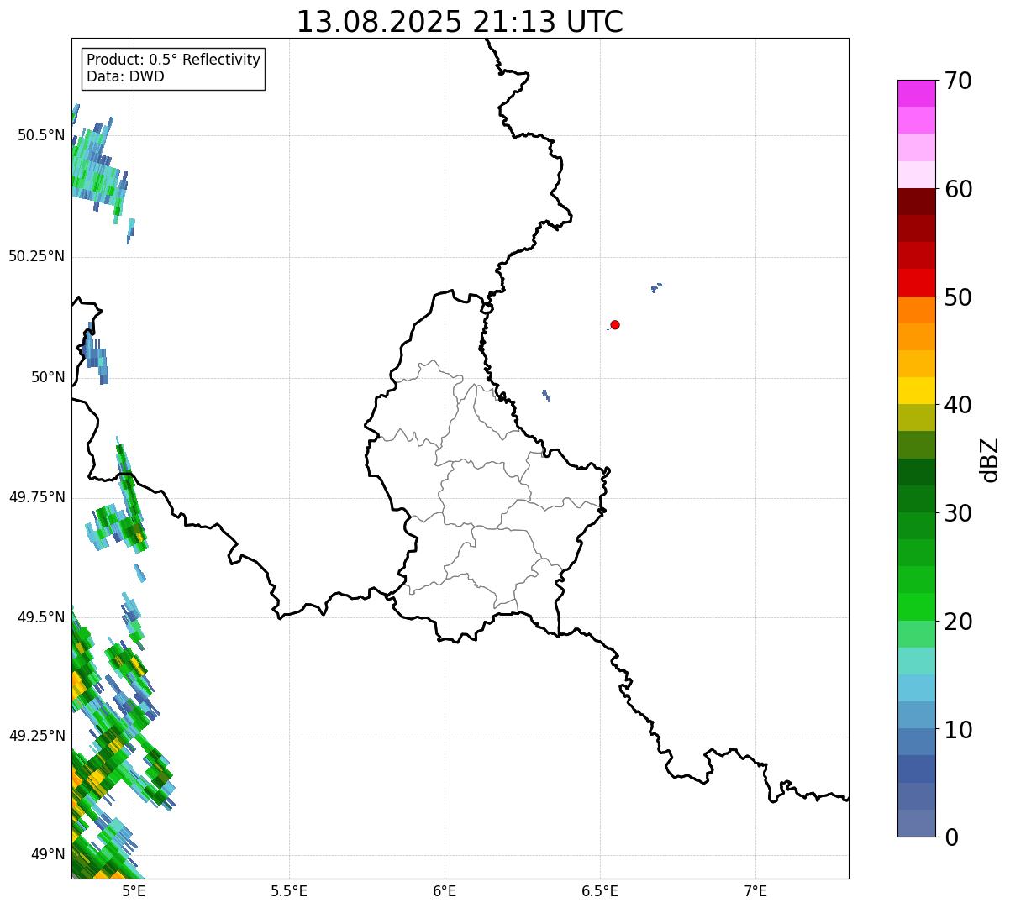Click the small blue echo near 50°N, 6.3°E

tap(546, 395)
